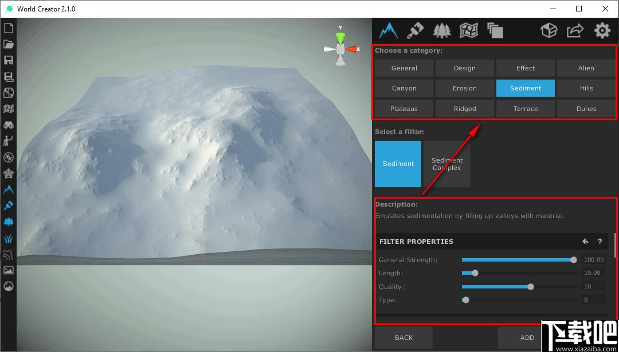Click the green Y axis gizmo cone

(x=340, y=38)
